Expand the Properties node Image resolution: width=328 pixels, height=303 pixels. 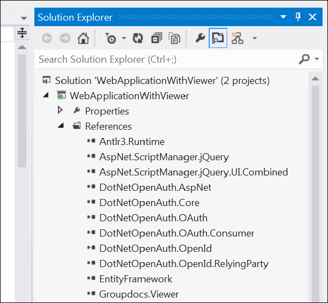click(x=60, y=110)
